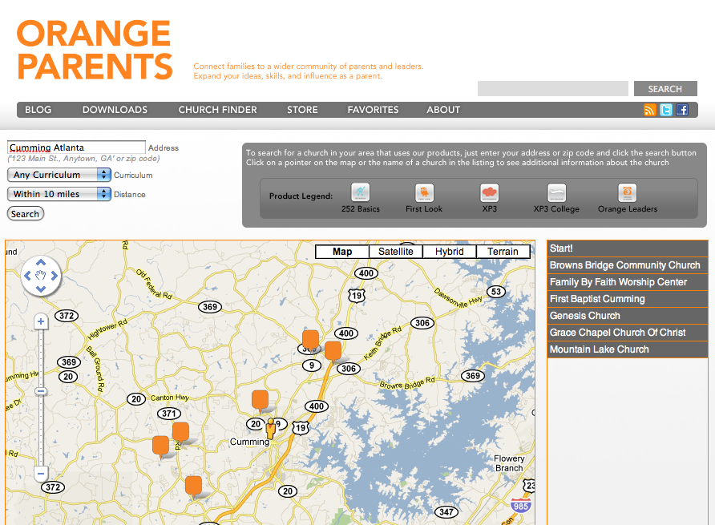Click the XP3 College legend icon

556,192
